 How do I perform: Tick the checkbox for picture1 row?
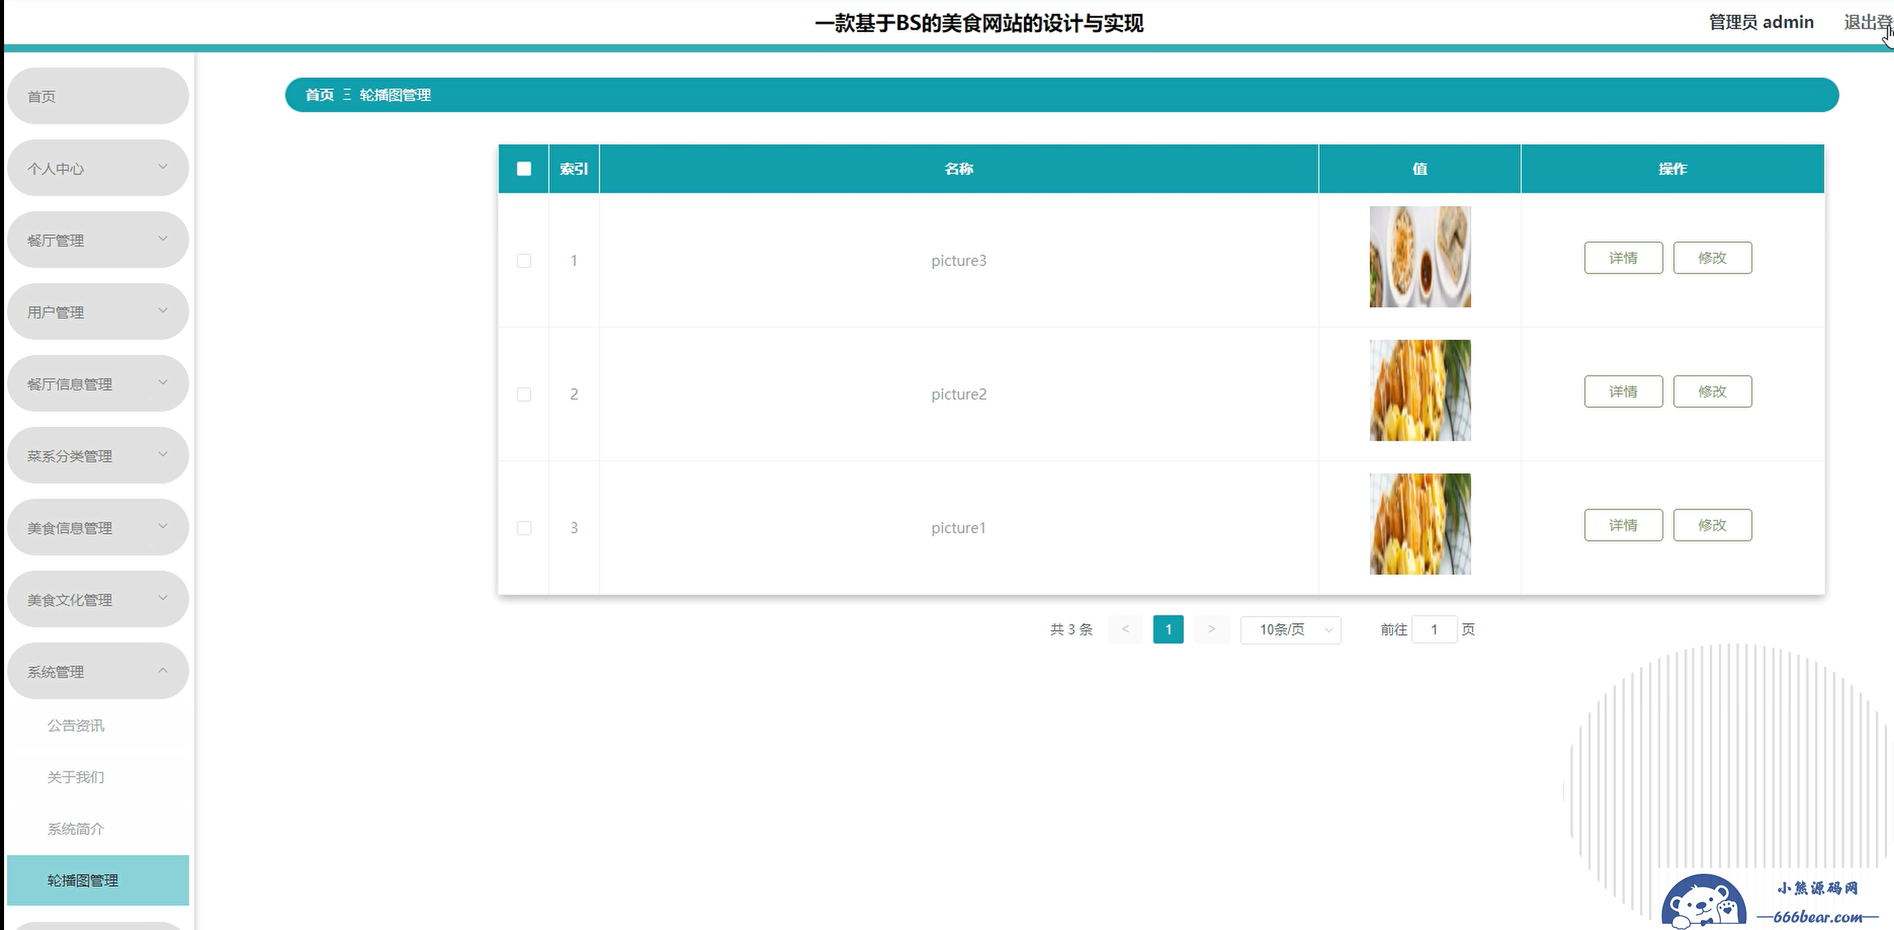point(523,528)
